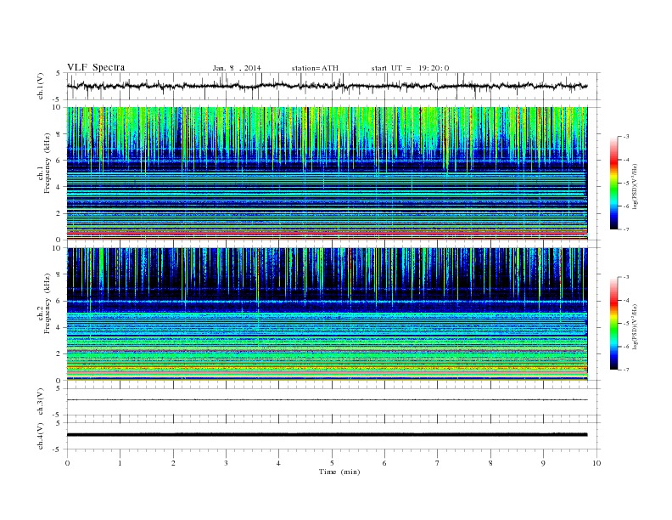
Task: Click the "-3" label on ch.1 color bar
Action: (x=625, y=137)
